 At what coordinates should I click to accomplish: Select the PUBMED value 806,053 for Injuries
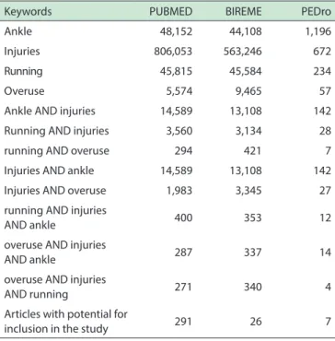(x=173, y=52)
